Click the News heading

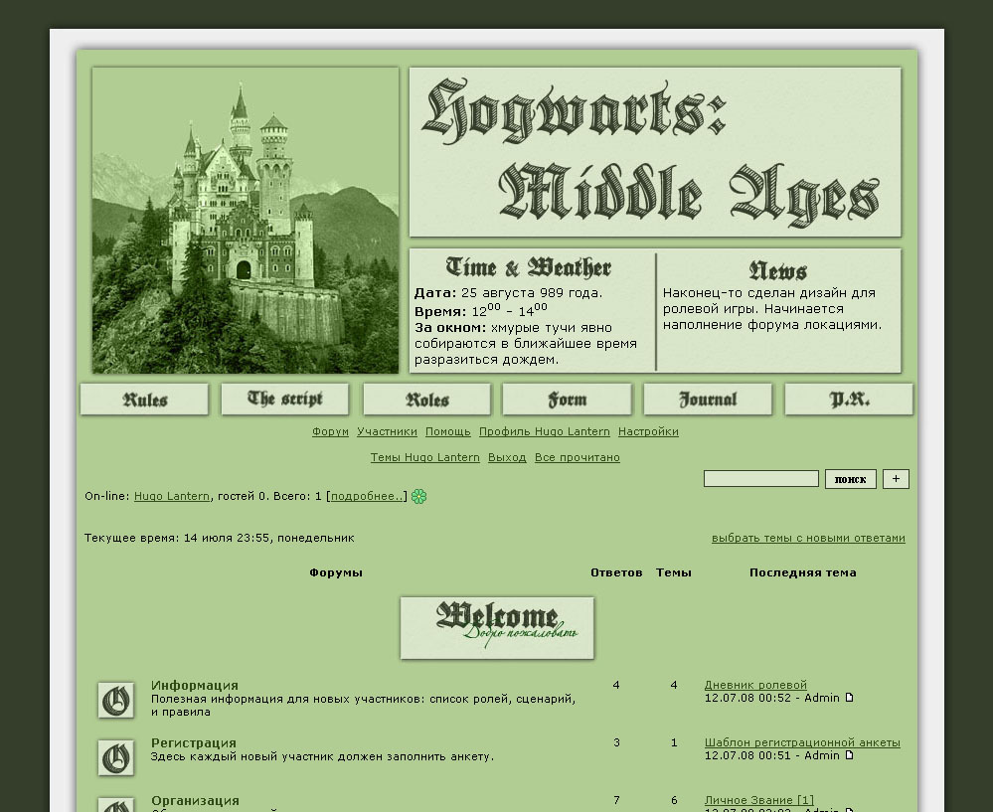pos(777,270)
